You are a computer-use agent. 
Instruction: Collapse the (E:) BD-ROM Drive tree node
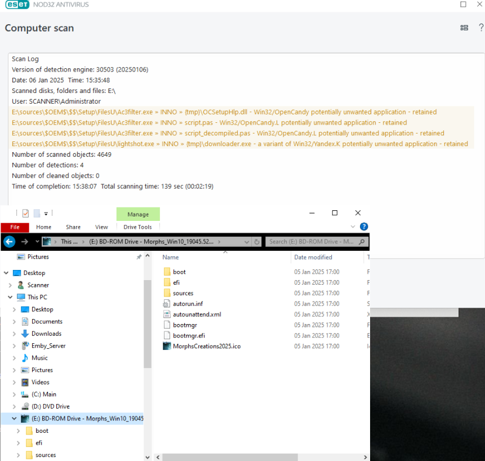click(x=14, y=419)
